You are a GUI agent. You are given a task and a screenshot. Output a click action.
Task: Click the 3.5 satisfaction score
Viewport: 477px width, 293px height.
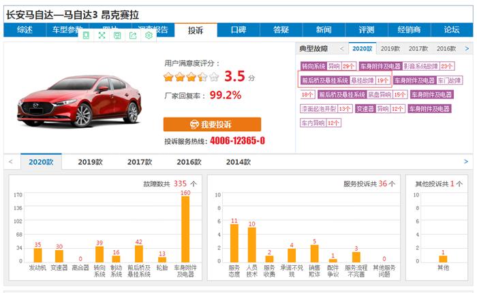(234, 76)
